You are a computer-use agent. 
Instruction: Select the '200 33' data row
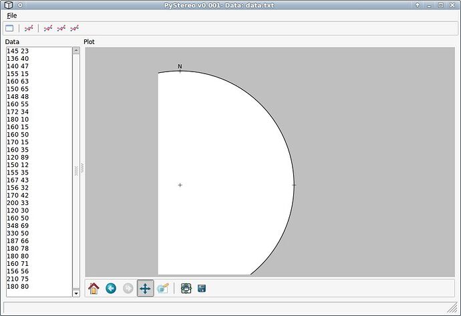point(39,203)
